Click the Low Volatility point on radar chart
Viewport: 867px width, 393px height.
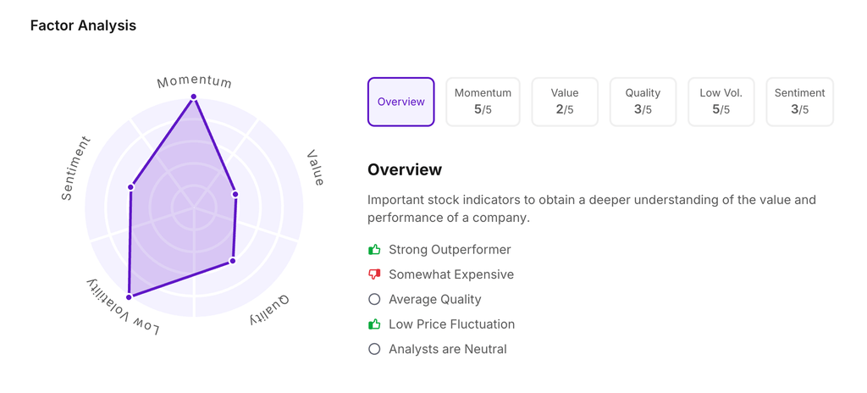tap(130, 297)
